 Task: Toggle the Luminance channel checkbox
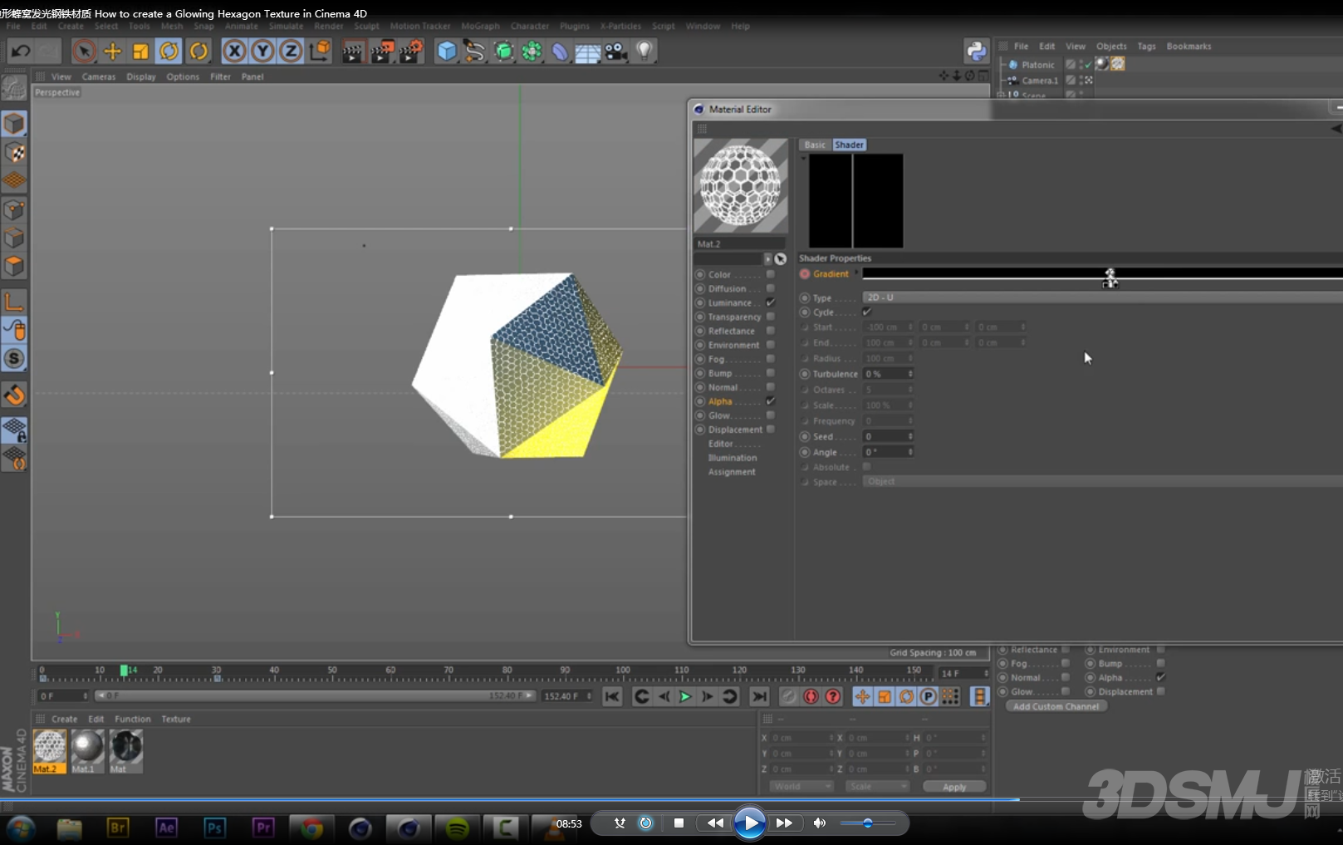click(771, 302)
